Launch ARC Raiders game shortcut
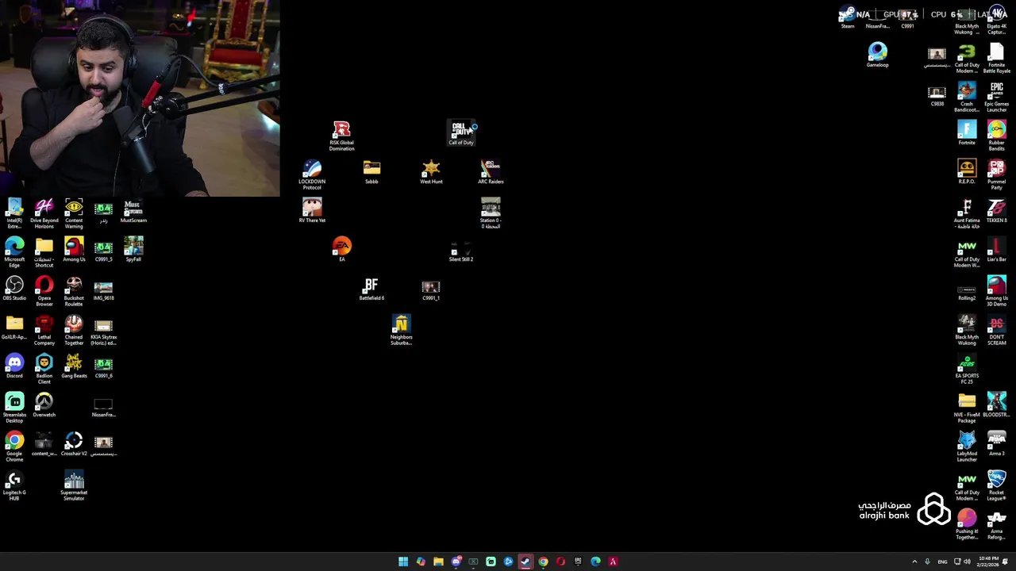 491,172
